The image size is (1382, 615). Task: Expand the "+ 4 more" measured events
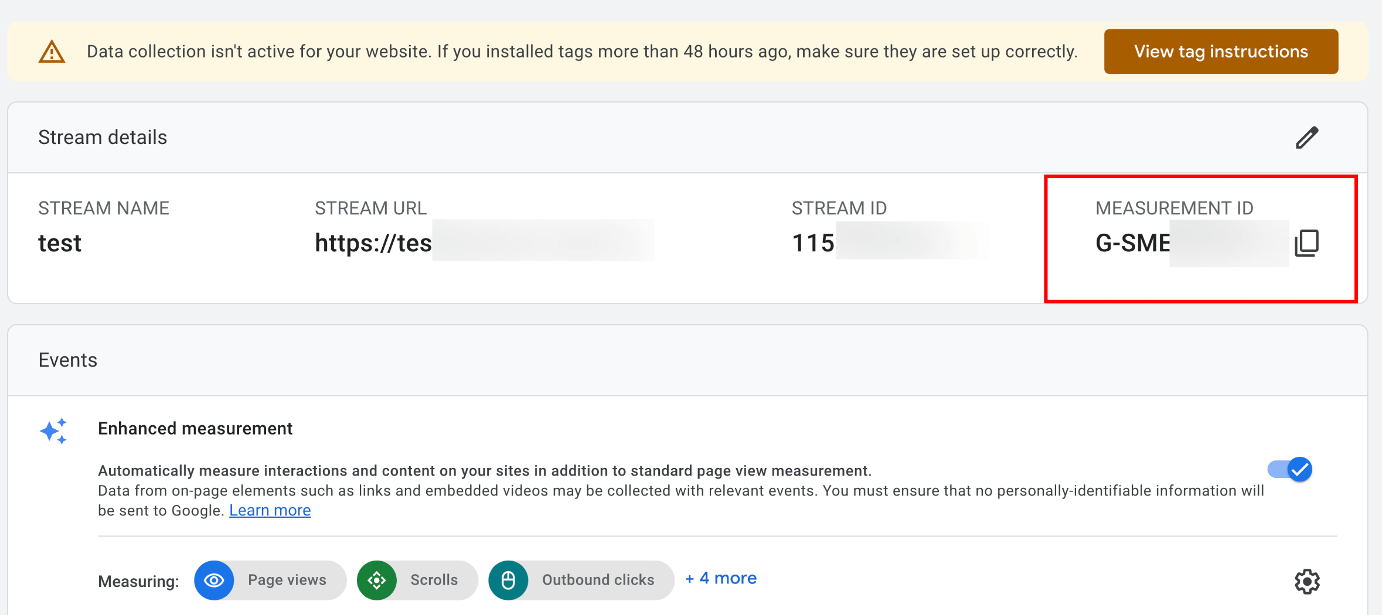click(721, 579)
